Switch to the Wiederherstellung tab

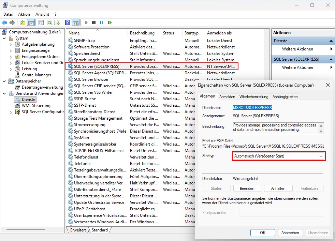coord(253,97)
